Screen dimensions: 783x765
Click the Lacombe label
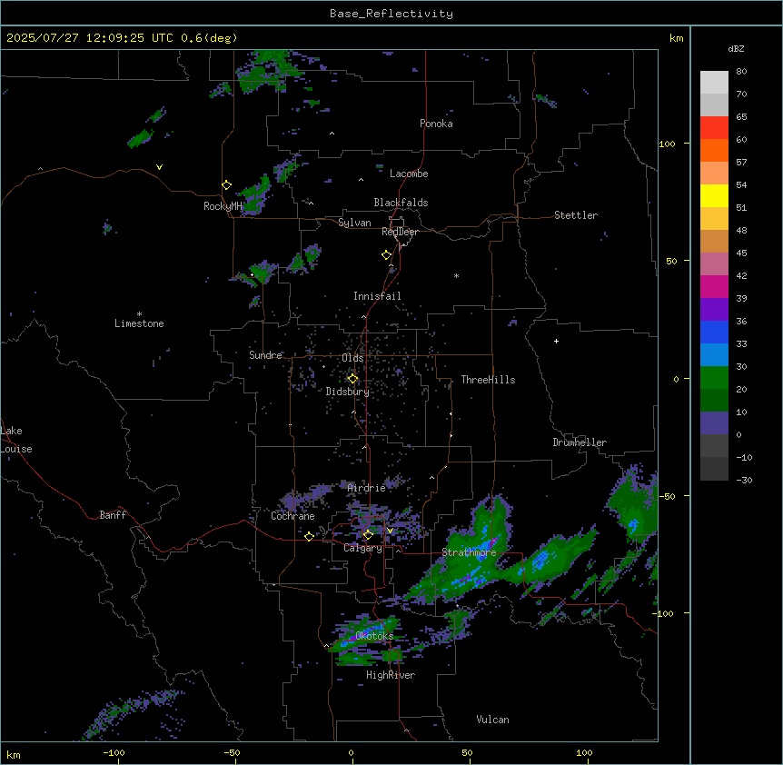409,174
